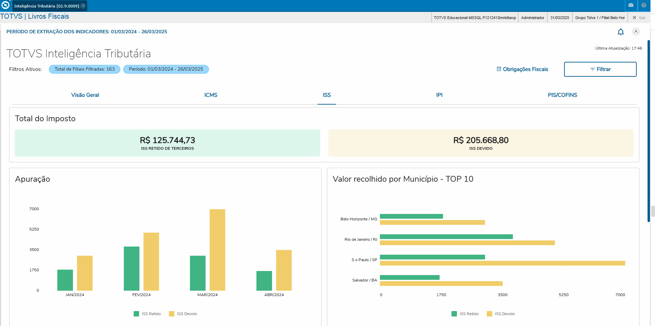
Task: Click the MAR/2024 ISS Devido yellow bar
Action: pyautogui.click(x=217, y=250)
